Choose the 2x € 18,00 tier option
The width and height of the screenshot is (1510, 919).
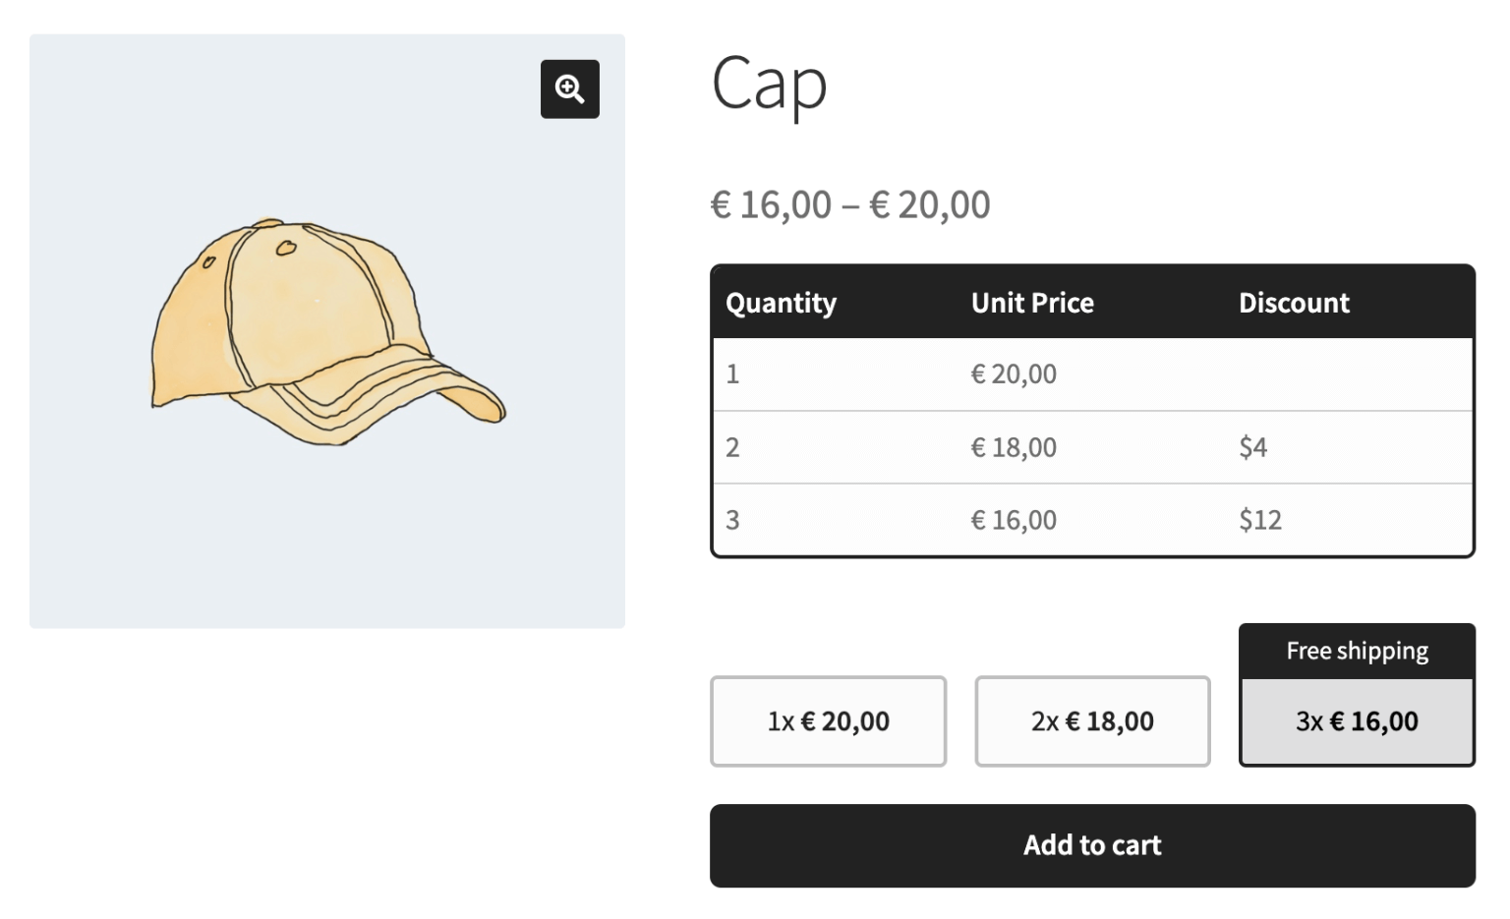pos(1092,721)
